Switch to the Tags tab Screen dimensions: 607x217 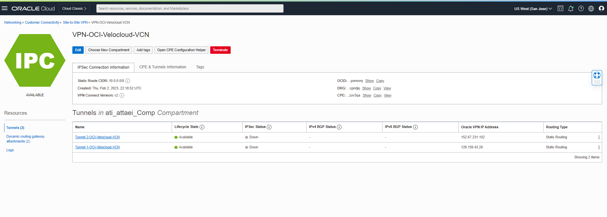[200, 67]
